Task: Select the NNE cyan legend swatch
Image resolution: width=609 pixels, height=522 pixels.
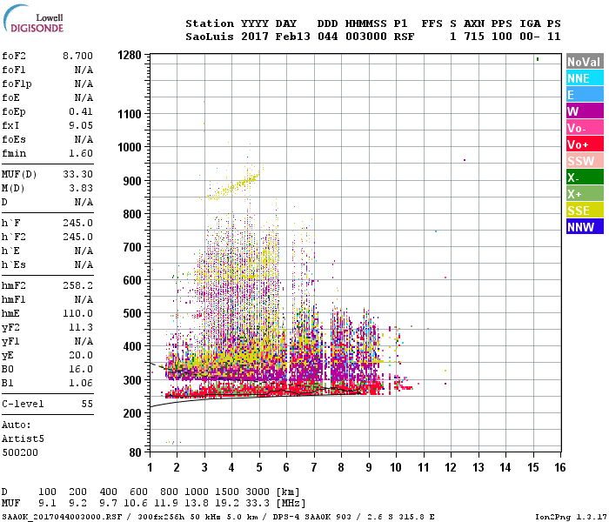Action: click(x=585, y=78)
